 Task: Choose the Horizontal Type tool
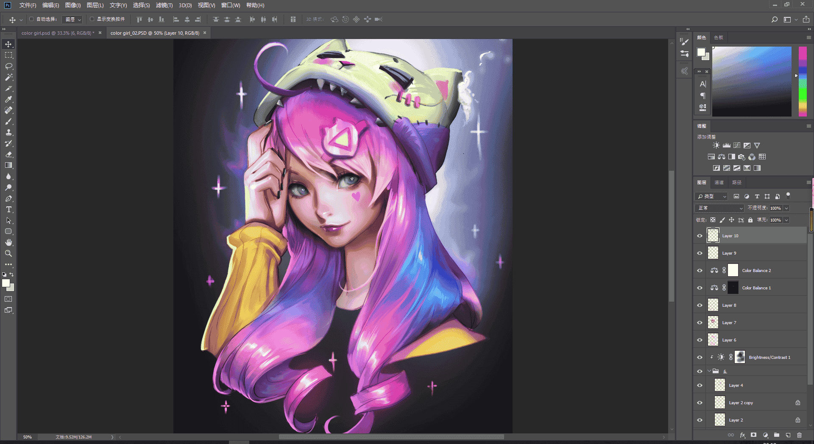pyautogui.click(x=8, y=209)
